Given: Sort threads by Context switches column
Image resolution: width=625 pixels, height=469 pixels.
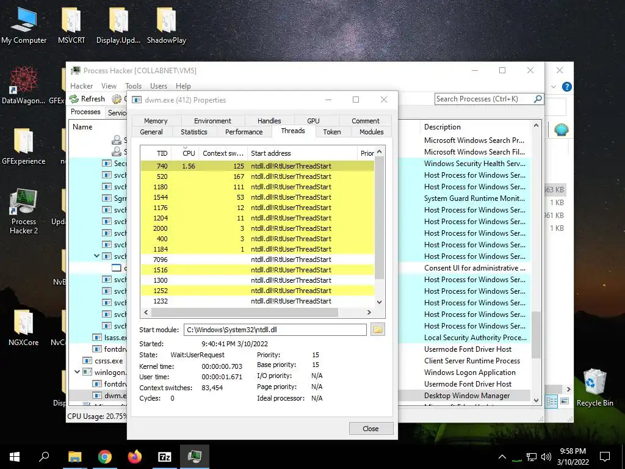Looking at the screenshot, I should click(223, 153).
